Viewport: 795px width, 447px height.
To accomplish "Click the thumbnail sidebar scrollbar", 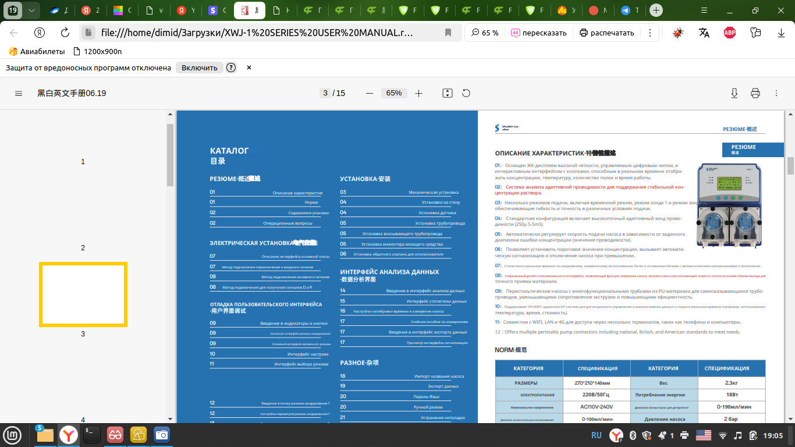I will point(170,154).
